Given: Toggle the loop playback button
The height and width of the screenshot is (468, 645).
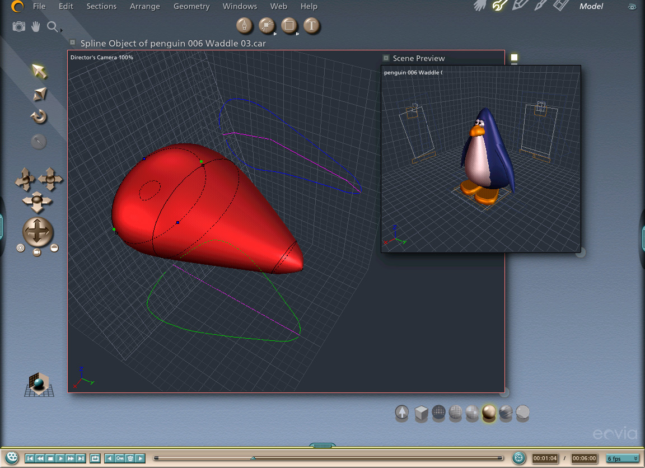Looking at the screenshot, I should pos(95,458).
